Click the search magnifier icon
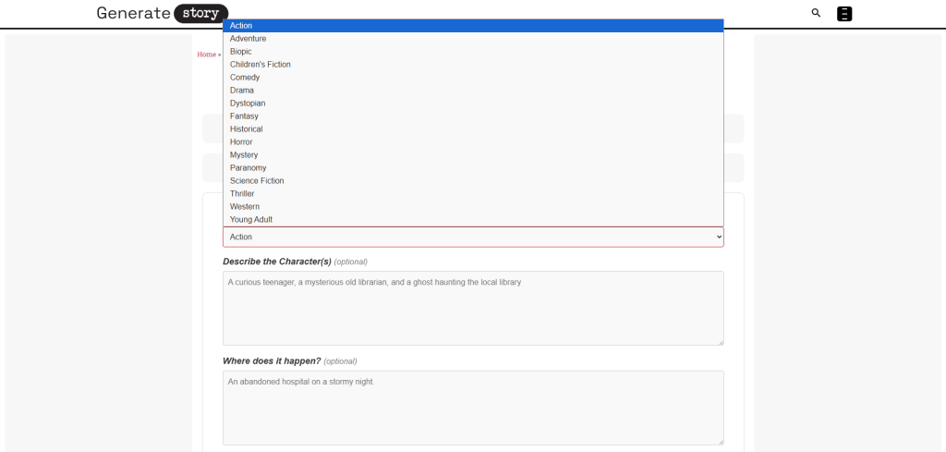This screenshot has width=946, height=452. 816,13
